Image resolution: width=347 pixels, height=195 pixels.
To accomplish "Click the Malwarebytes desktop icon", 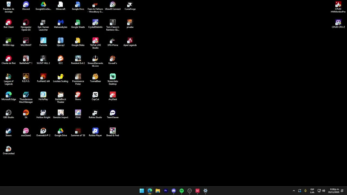I will click(60, 24).
